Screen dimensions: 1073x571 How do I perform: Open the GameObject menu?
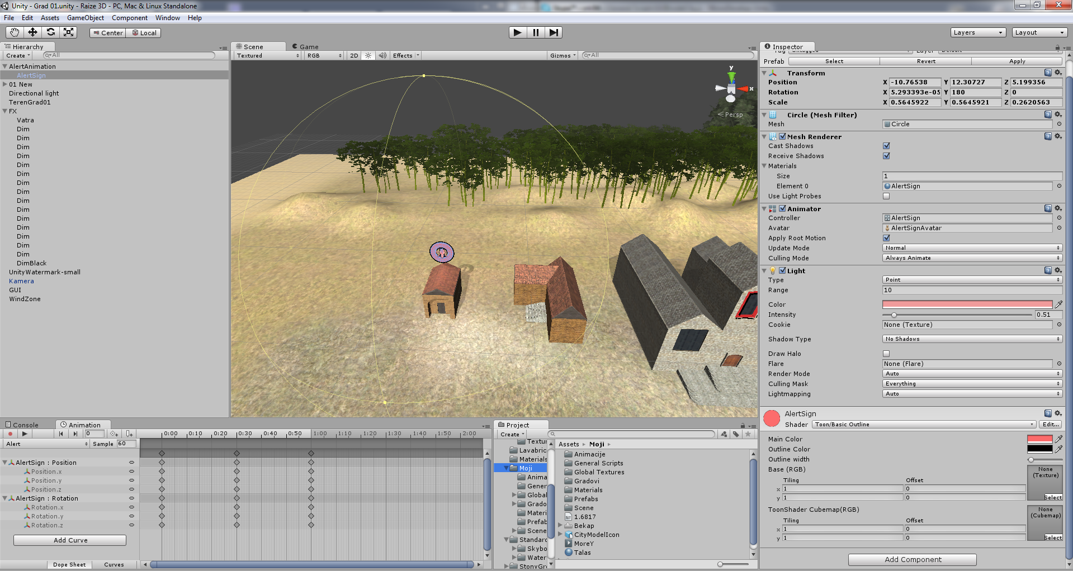point(85,18)
